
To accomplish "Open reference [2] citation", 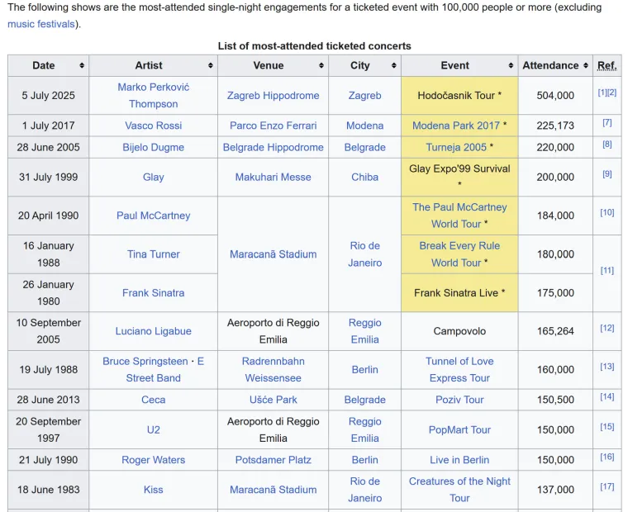I will click(x=612, y=92).
